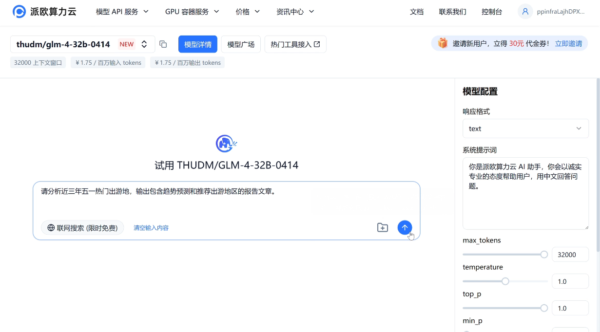
Task: Click the temperature value field
Action: click(x=570, y=281)
